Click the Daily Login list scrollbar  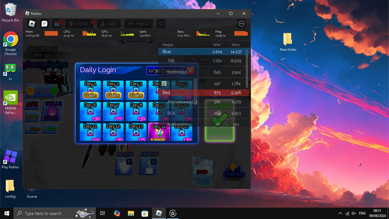(195, 92)
